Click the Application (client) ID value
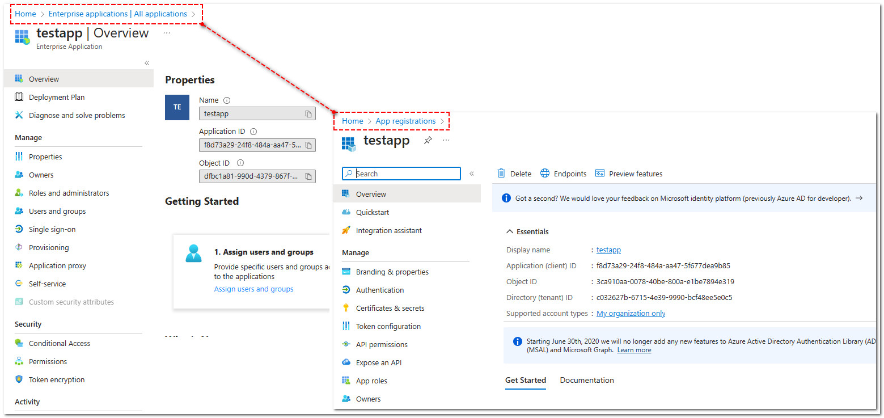The image size is (884, 418). coord(663,265)
